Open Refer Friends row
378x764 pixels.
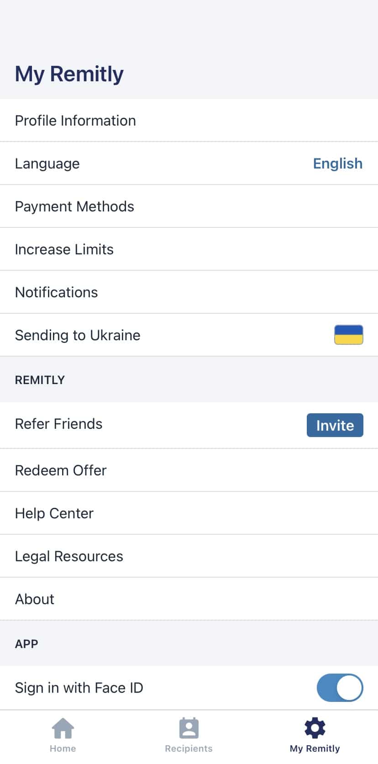pyautogui.click(x=189, y=425)
